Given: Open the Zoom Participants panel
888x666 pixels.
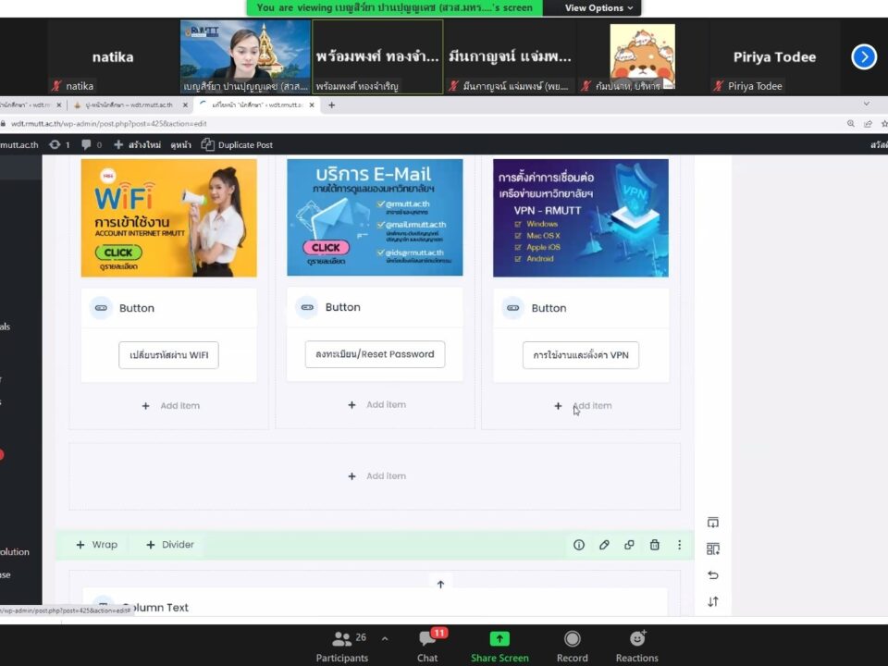Looking at the screenshot, I should [x=341, y=647].
